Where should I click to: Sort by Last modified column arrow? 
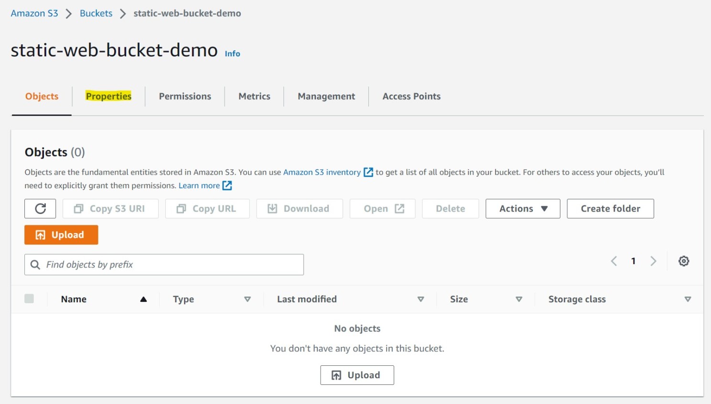420,299
